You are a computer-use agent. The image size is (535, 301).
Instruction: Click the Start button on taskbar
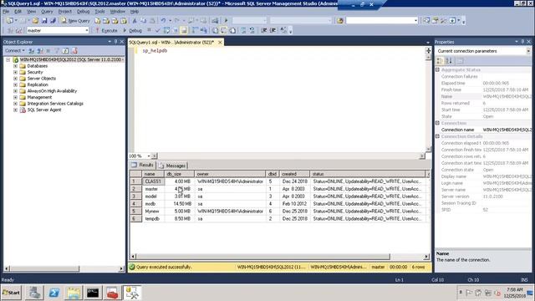11,293
